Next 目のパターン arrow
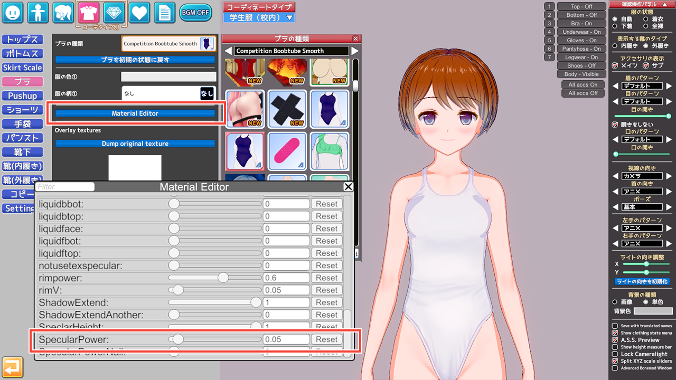Viewport: 676px width, 380px height. pos(669,101)
